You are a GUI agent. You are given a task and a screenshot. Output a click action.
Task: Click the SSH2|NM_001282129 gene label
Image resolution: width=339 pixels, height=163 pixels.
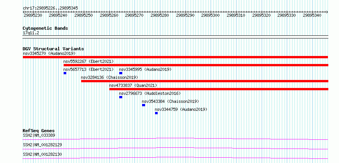[42, 145]
